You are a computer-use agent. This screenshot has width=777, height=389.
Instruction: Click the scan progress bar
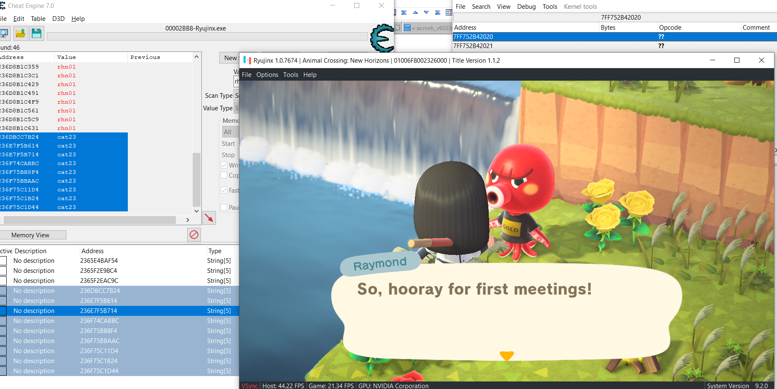pyautogui.click(x=207, y=36)
